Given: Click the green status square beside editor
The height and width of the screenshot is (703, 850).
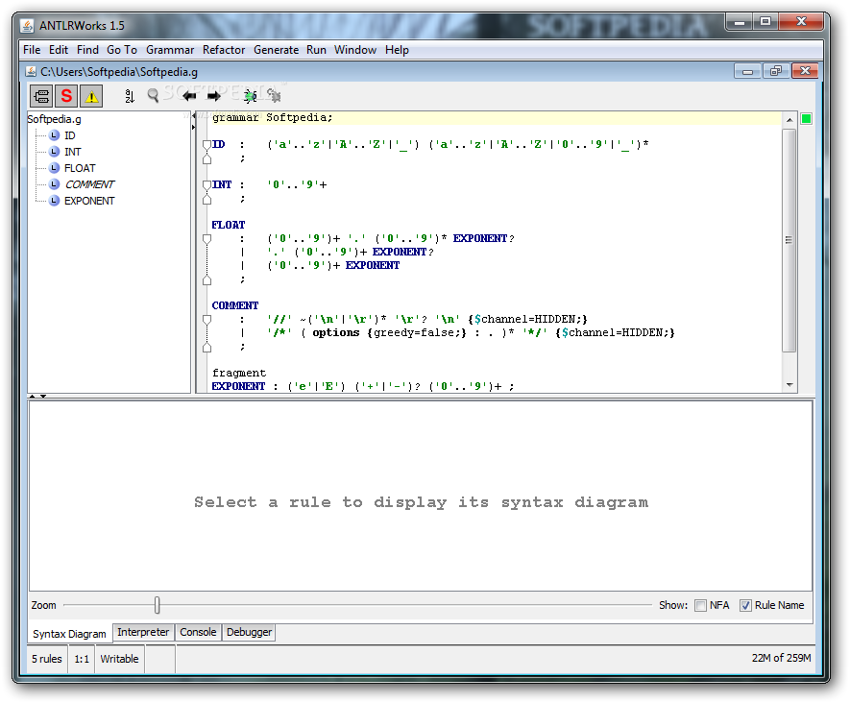Looking at the screenshot, I should click(806, 119).
